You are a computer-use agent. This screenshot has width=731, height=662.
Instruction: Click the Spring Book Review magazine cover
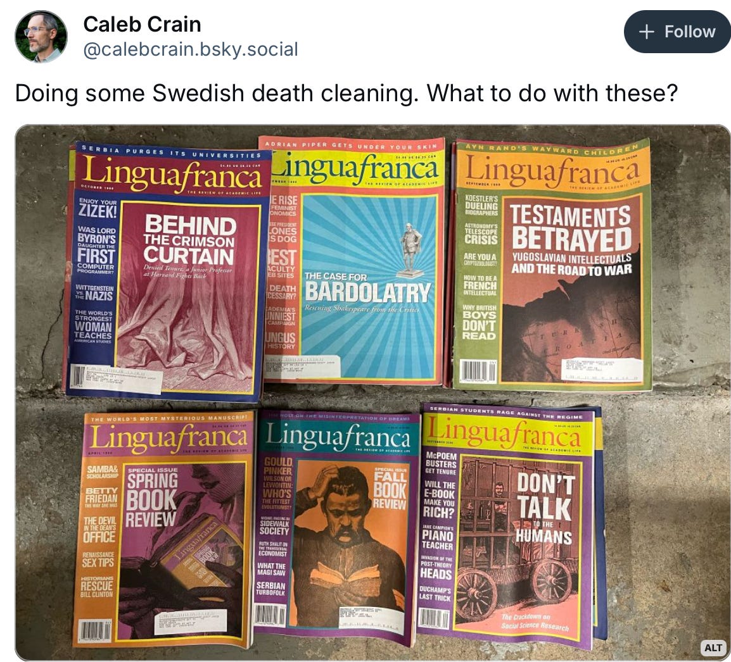[x=164, y=529]
